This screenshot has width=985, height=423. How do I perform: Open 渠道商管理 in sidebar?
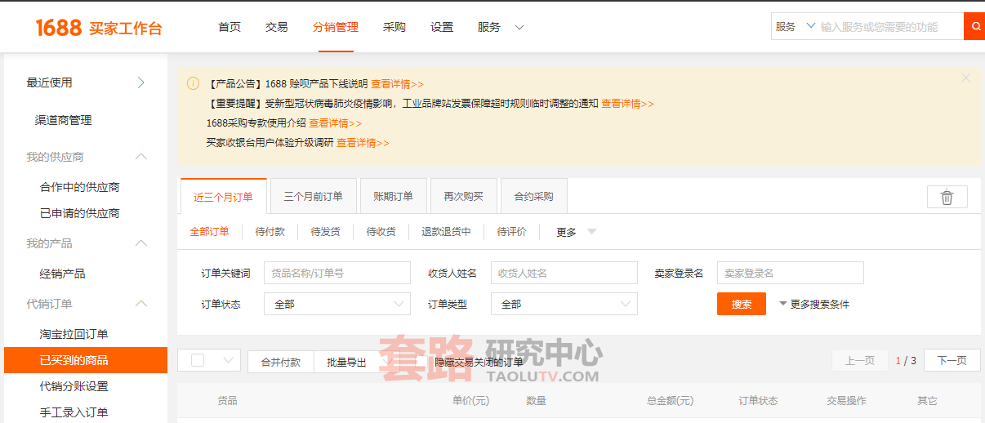[63, 120]
